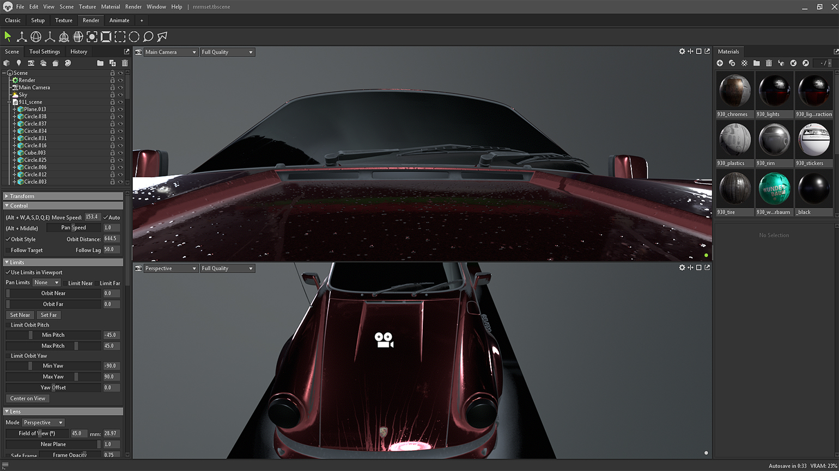Image resolution: width=839 pixels, height=471 pixels.
Task: Open settings gear in the Main Camera viewport
Action: tap(682, 52)
